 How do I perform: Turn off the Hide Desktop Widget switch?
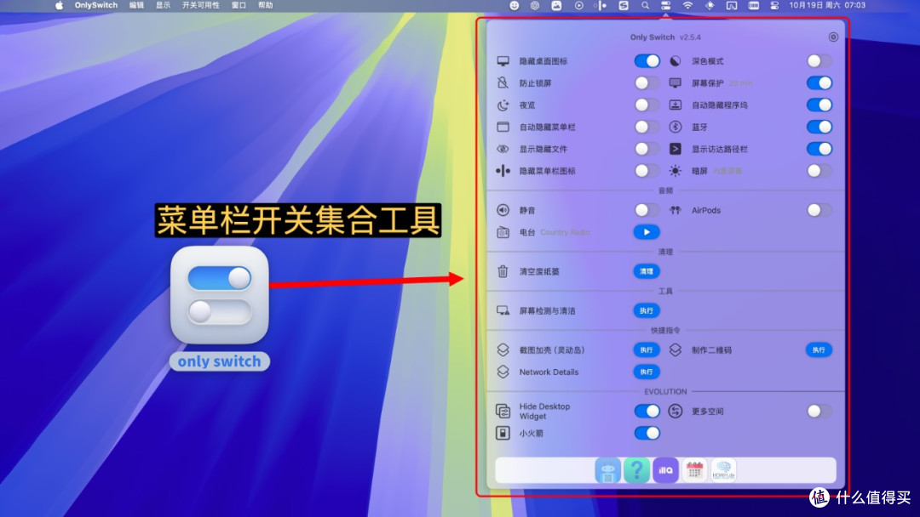coord(647,411)
